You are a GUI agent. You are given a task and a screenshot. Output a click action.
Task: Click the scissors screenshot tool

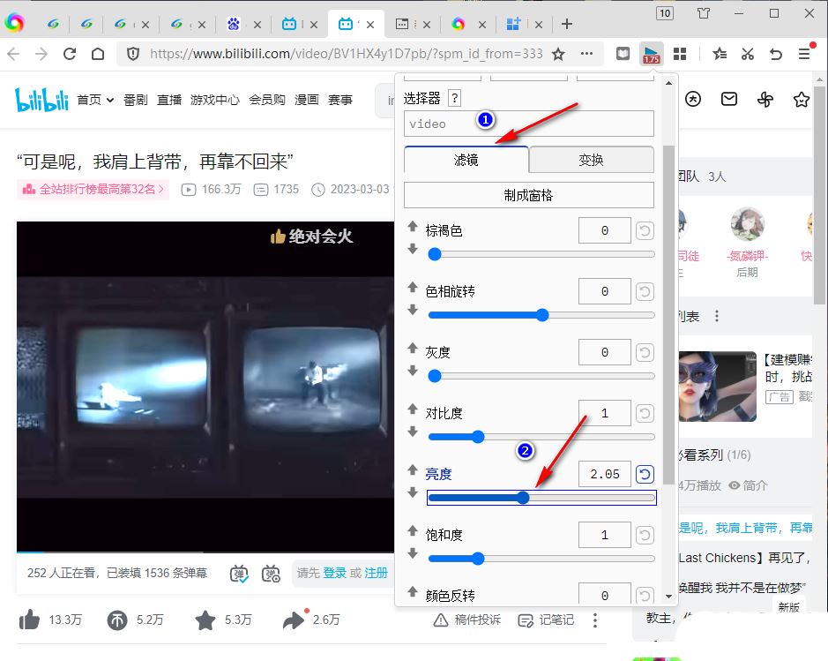[x=747, y=54]
